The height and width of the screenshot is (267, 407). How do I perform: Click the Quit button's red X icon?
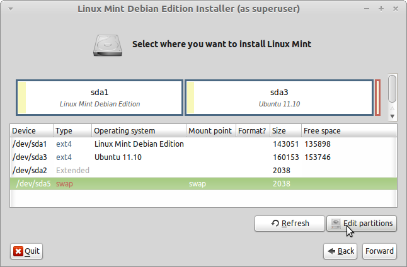click(x=18, y=251)
